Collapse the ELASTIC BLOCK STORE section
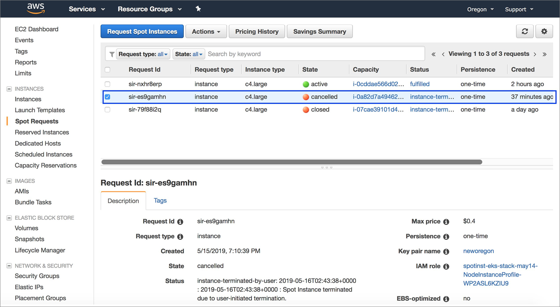 [9, 218]
